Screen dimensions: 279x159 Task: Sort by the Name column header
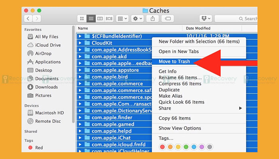pyautogui.click(x=130, y=28)
